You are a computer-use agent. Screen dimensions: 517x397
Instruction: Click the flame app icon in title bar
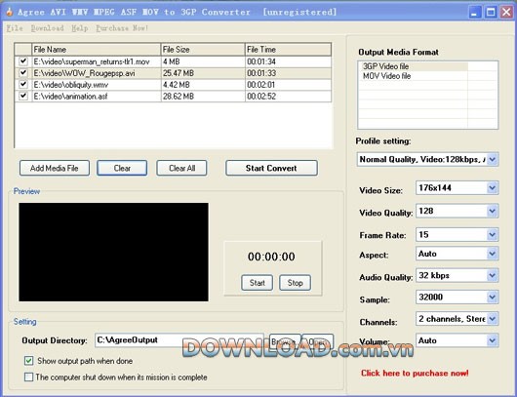[x=9, y=13]
